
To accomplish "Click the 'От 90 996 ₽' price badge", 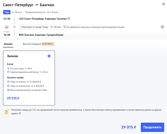I will [48, 44].
